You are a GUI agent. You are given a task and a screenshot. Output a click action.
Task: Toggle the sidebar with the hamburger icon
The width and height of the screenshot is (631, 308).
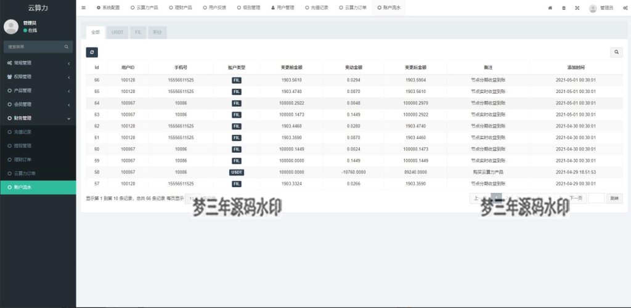(83, 7)
